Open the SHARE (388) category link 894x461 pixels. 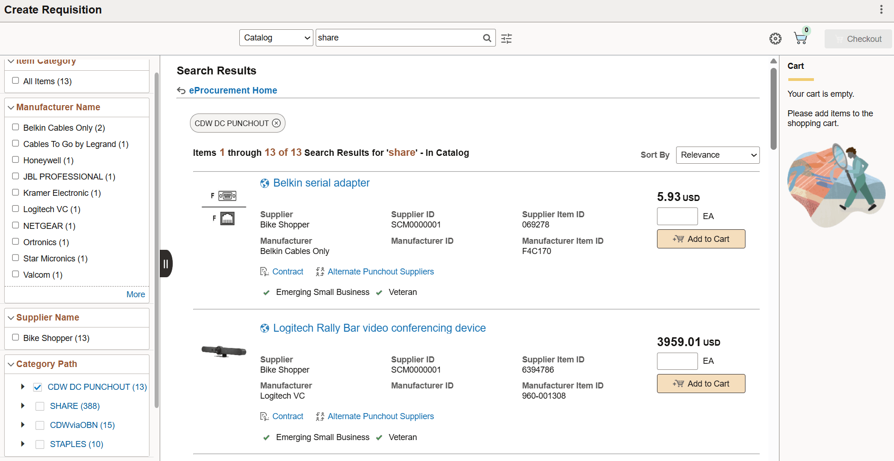click(75, 406)
